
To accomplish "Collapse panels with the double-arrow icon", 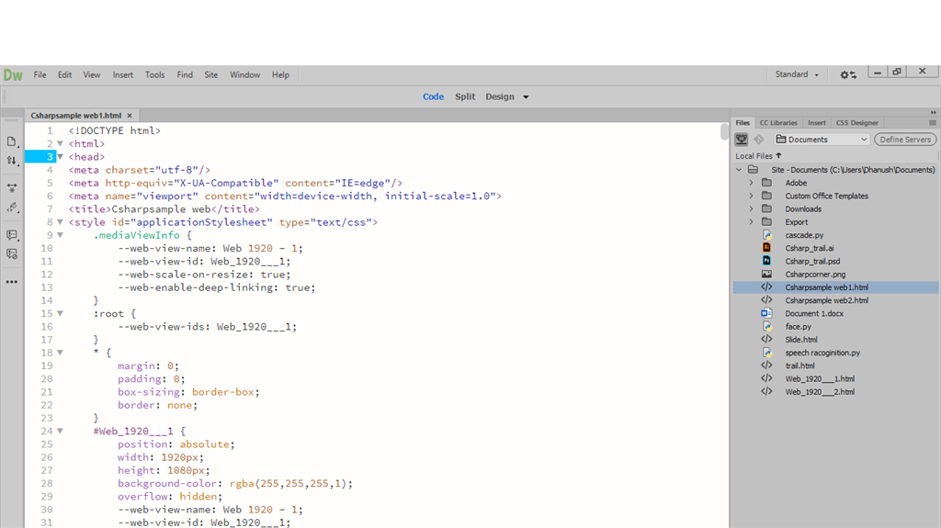I will 934,112.
